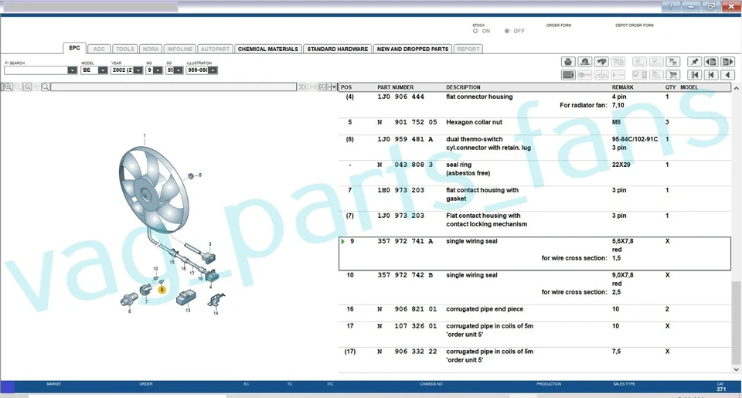Click the greyed zoom-out magnifier icon
Viewport: 742px width, 398px height.
18,87
